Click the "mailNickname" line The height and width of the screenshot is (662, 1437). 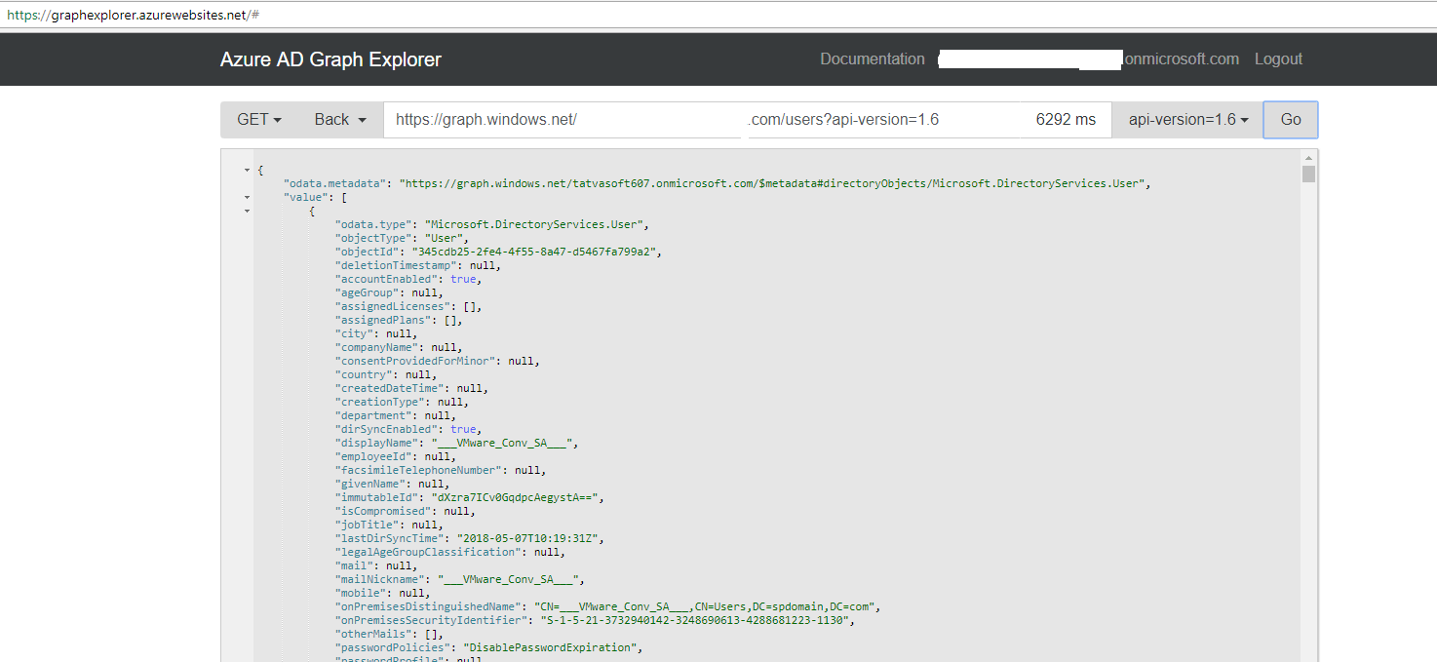[459, 579]
